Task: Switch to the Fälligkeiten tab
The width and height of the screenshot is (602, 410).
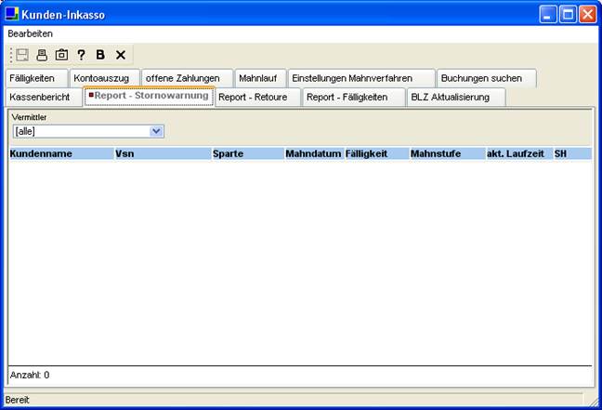Action: click(x=35, y=78)
